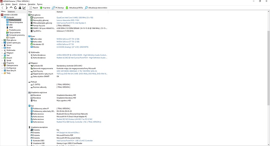Open the Raport menu
Image resolution: width=270 pixels, height=146 pixels.
click(x=15, y=4)
